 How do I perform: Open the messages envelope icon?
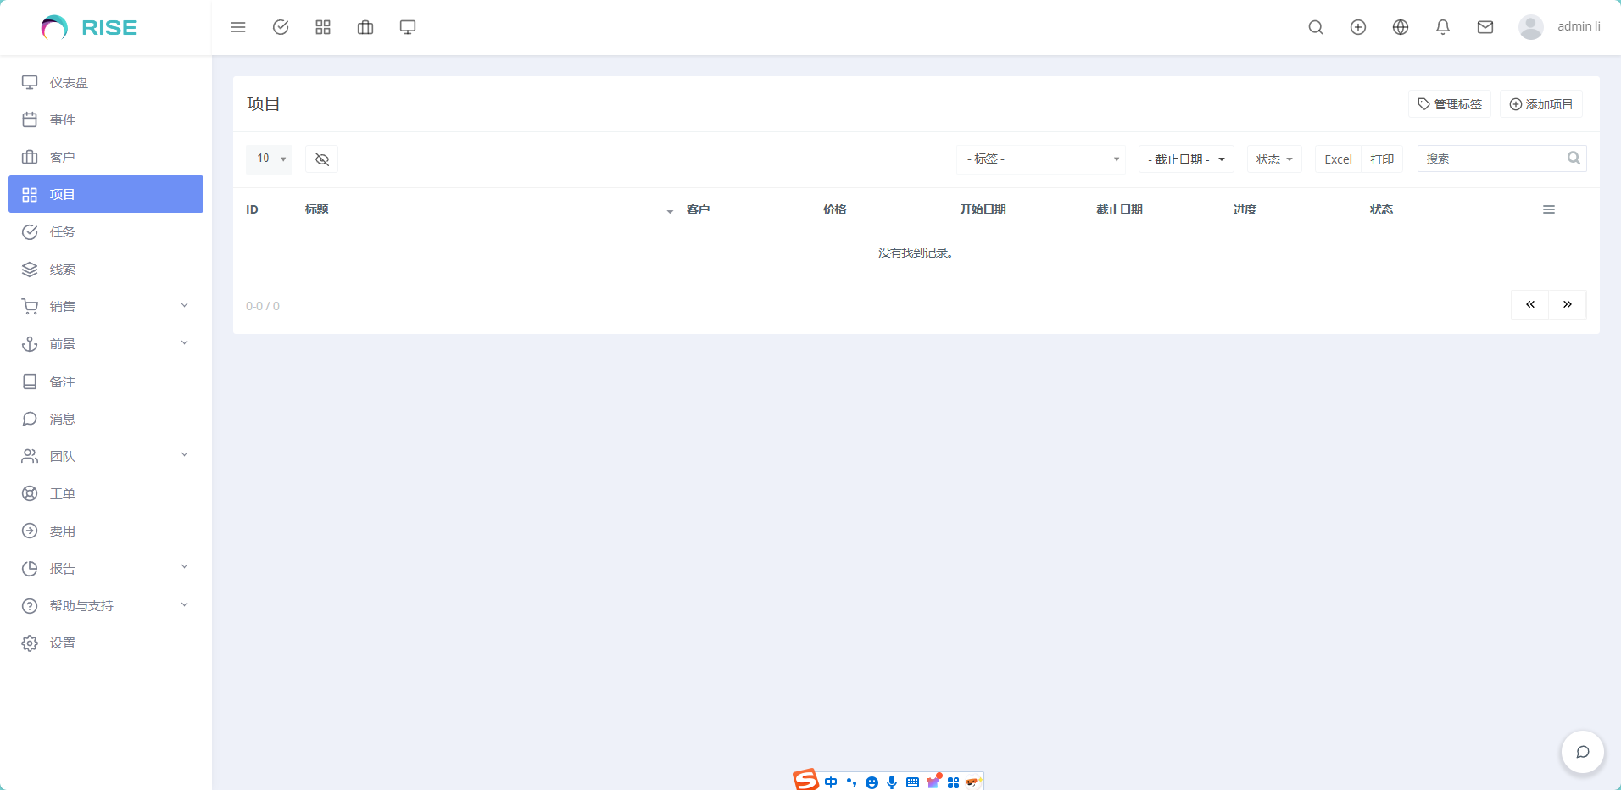point(1485,27)
